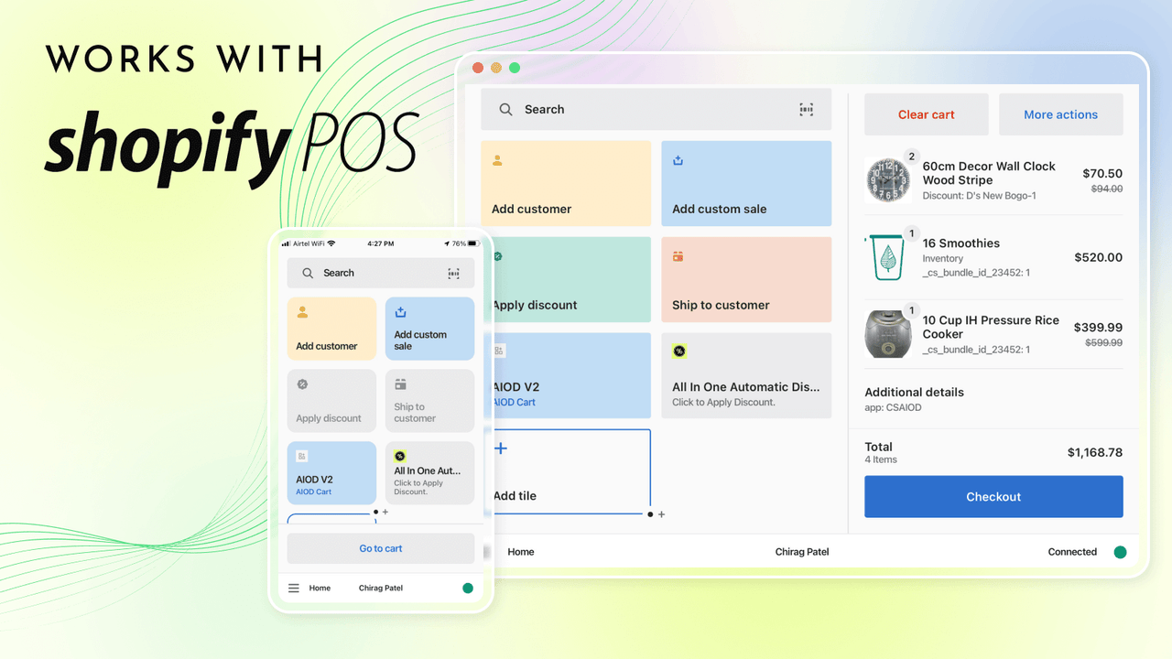The image size is (1172, 659).
Task: Select the Ship to customer box icon
Action: [677, 256]
